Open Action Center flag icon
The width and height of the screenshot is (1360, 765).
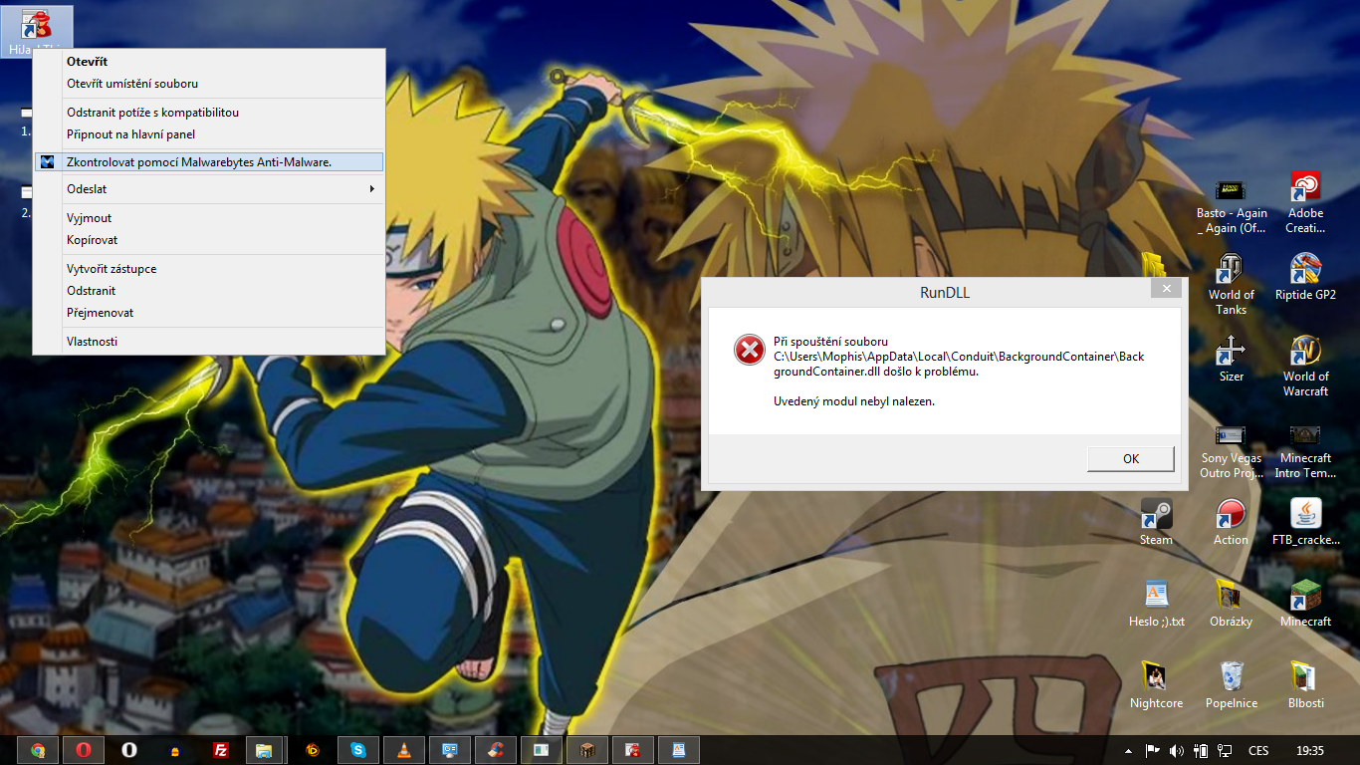[1152, 751]
